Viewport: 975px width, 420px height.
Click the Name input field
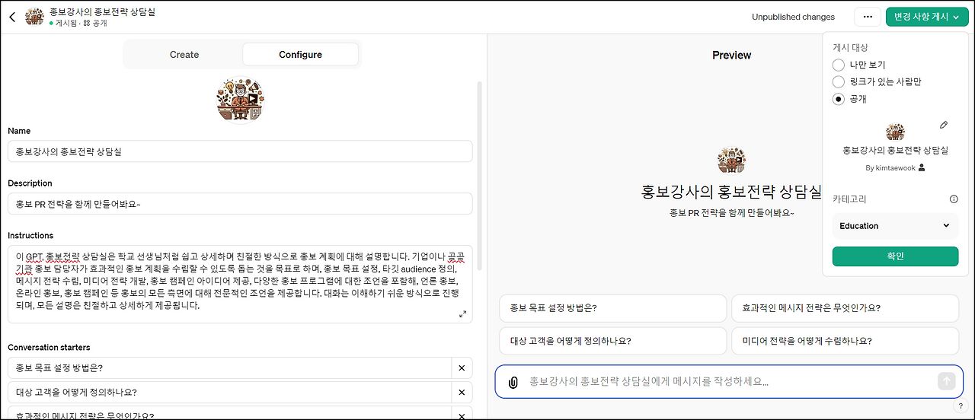coord(240,151)
